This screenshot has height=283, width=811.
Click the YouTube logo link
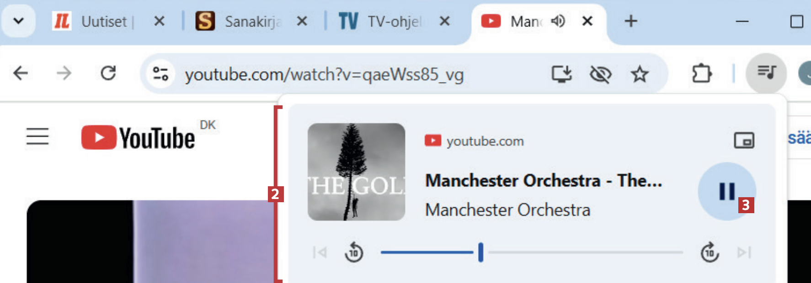click(138, 137)
